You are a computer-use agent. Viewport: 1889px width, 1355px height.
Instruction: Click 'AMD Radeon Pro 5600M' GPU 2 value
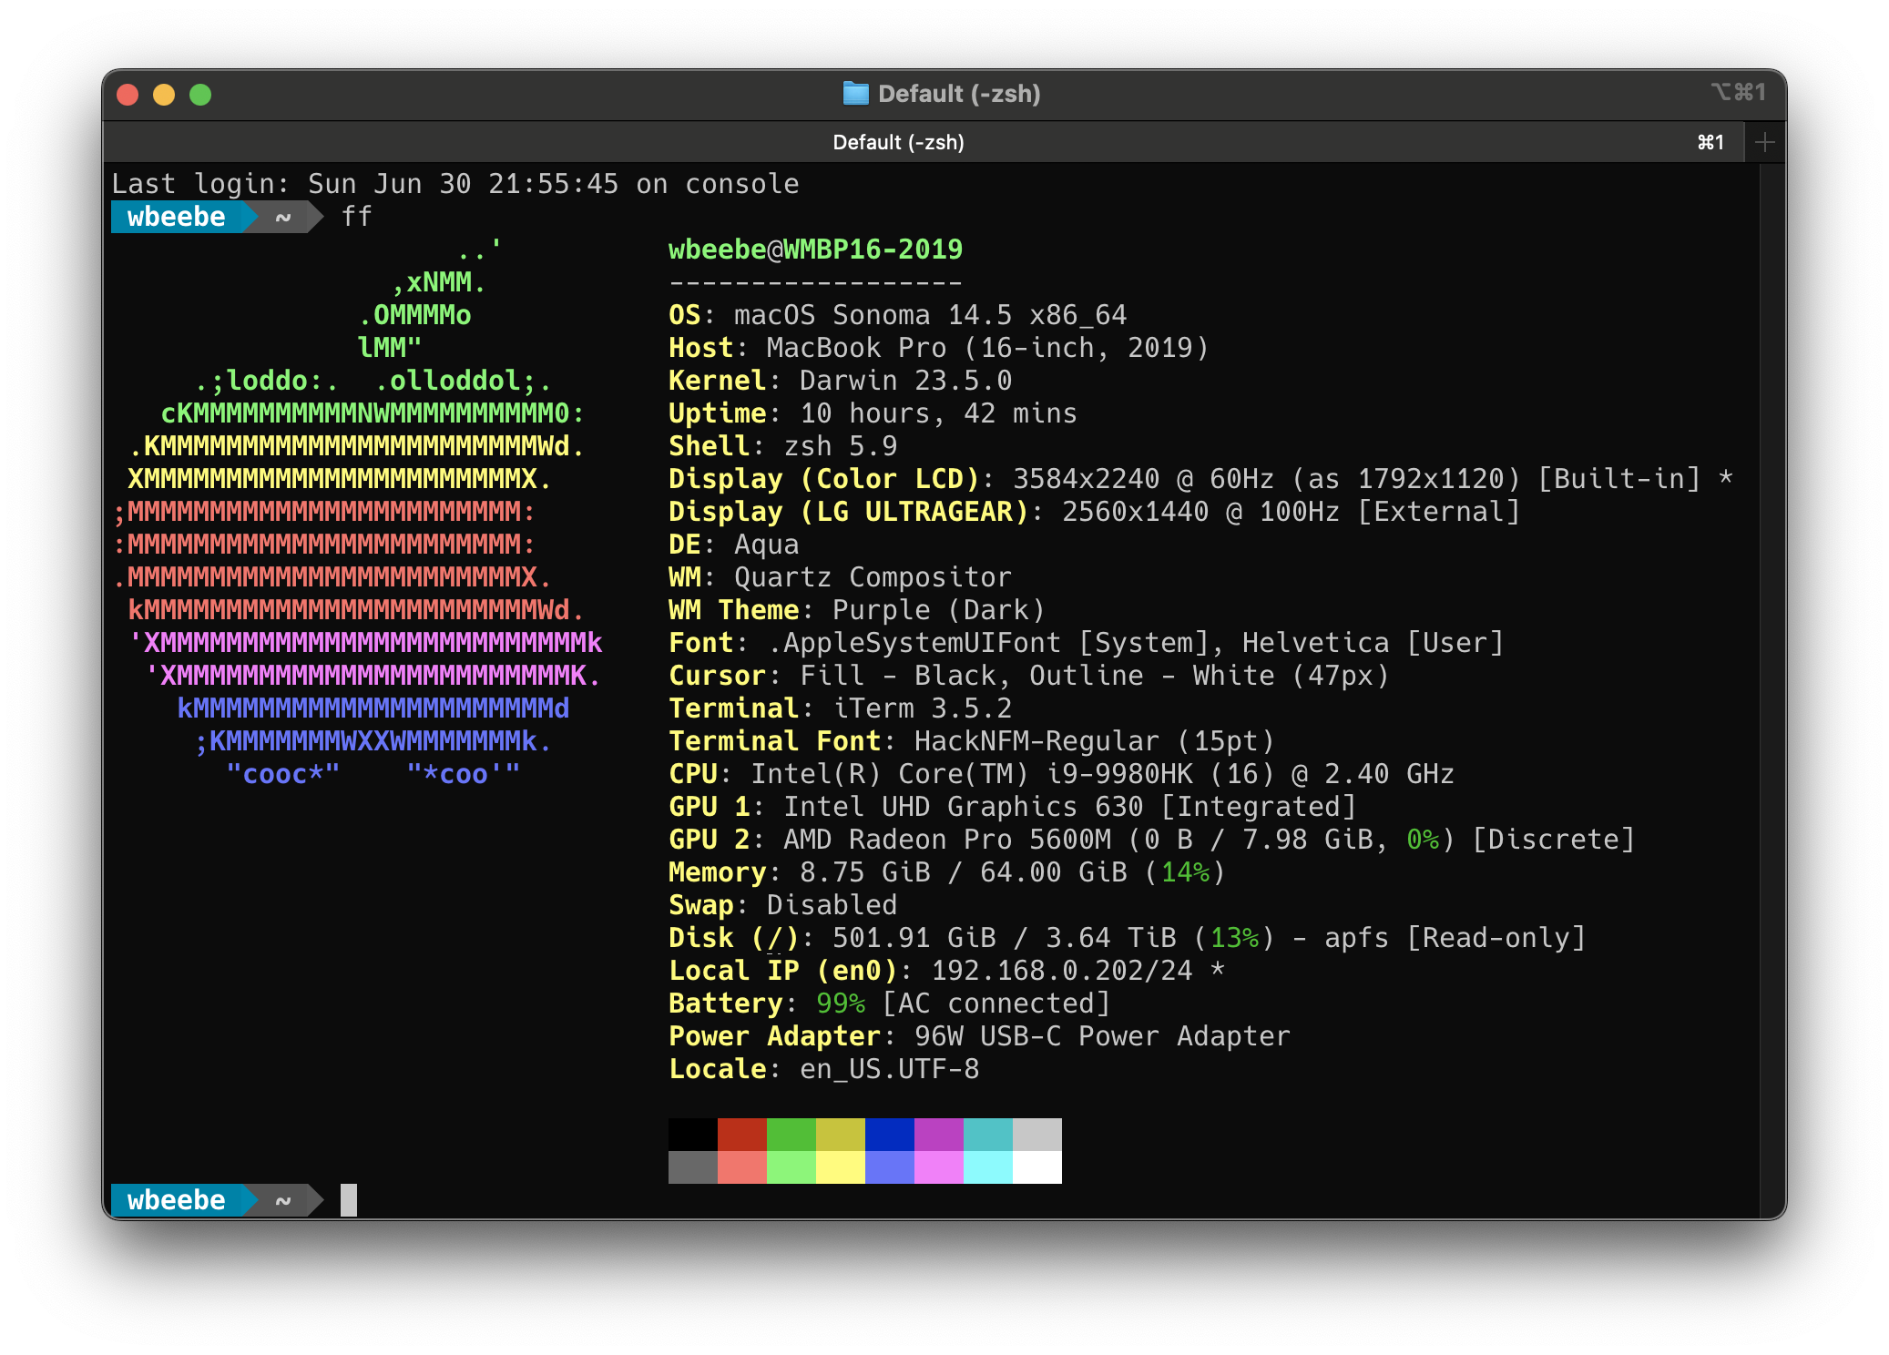pyautogui.click(x=946, y=840)
